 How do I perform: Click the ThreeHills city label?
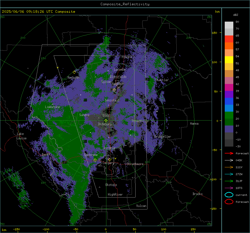click(x=140, y=121)
